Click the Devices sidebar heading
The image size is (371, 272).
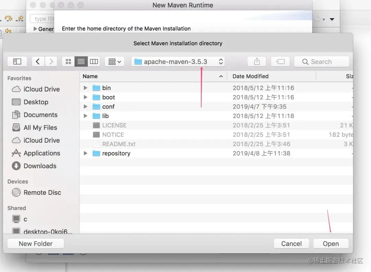pyautogui.click(x=18, y=181)
